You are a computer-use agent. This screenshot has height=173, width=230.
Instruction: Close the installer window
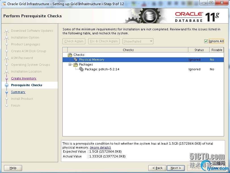pos(222,3)
